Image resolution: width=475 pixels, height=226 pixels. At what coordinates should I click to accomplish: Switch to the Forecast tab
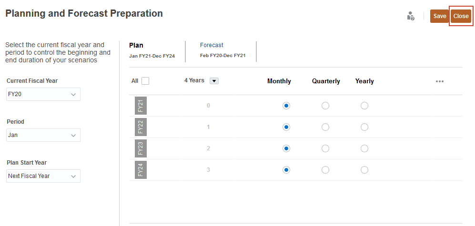point(212,45)
